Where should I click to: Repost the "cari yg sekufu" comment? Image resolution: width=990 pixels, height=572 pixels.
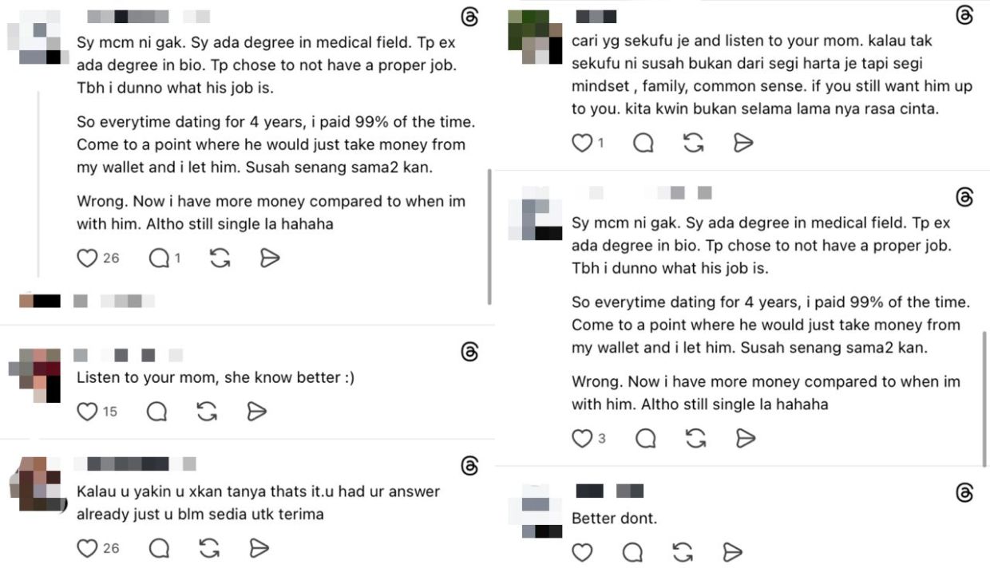pyautogui.click(x=694, y=143)
